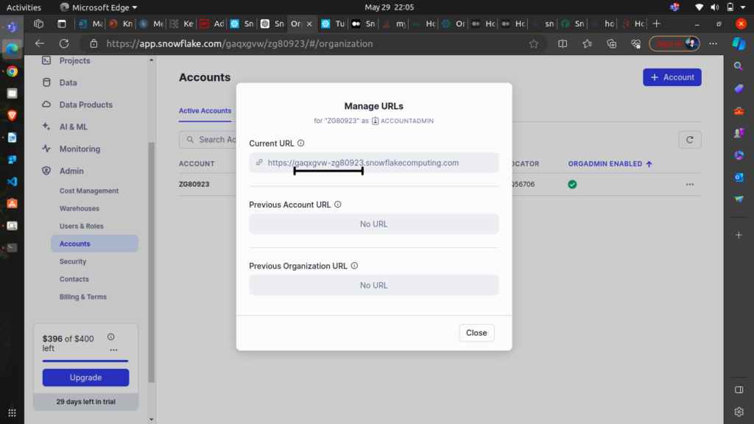Select Warehouses in the Admin sidebar
Screen dimensions: 754x424
tap(79, 208)
